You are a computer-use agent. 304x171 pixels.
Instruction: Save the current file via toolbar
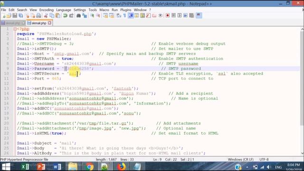tap(15, 16)
